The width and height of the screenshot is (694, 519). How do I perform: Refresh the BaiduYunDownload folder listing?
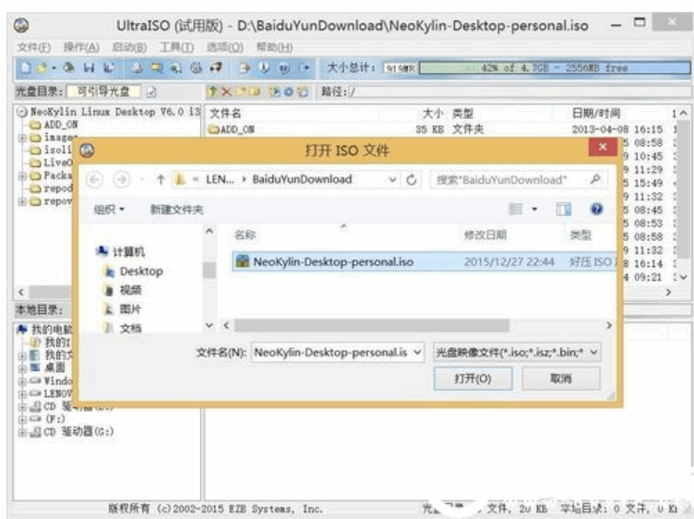[x=412, y=180]
